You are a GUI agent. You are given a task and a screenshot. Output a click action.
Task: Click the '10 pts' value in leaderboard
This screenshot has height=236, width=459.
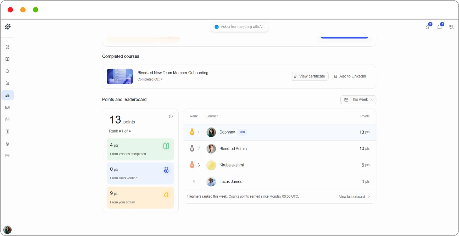coord(365,148)
